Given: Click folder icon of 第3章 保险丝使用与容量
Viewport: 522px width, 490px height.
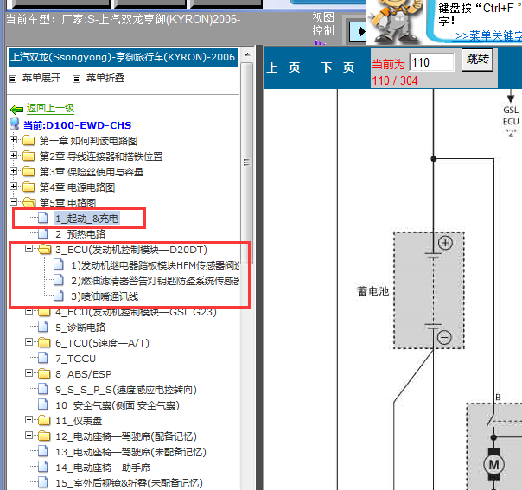Looking at the screenshot, I should [29, 171].
